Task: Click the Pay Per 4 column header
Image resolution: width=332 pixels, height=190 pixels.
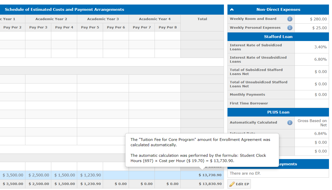Action: (x=64, y=27)
